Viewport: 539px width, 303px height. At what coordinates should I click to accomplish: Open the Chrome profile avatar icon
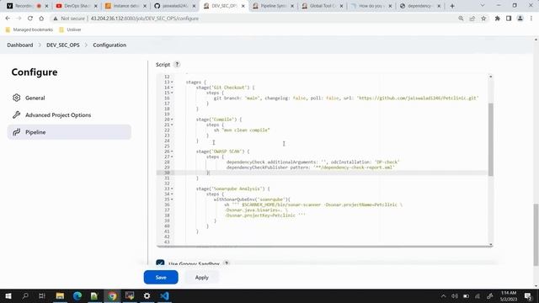coord(520,19)
